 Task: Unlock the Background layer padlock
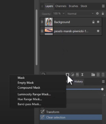tap(93, 22)
